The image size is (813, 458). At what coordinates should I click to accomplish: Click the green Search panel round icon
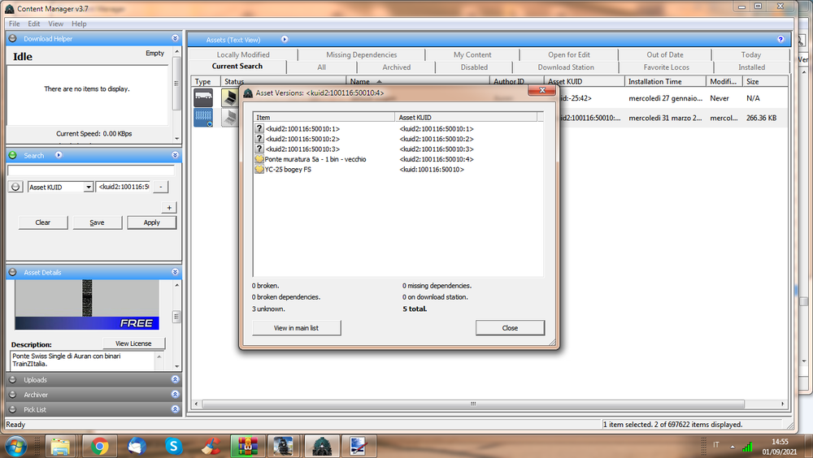click(13, 155)
